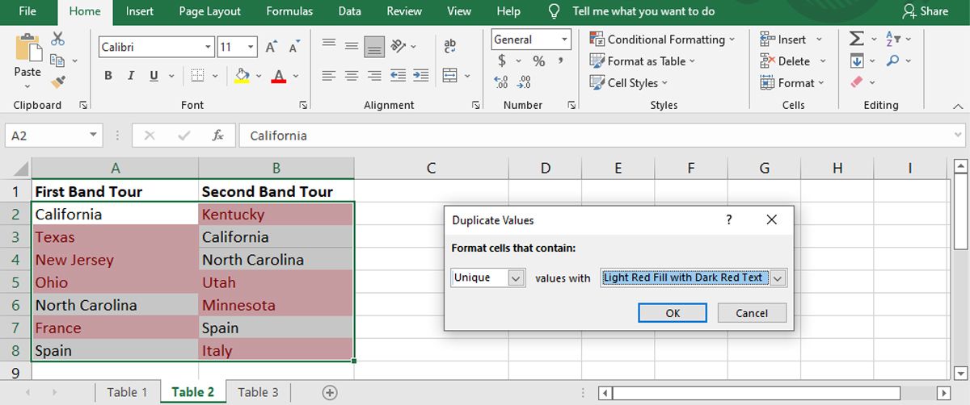Image resolution: width=970 pixels, height=405 pixels.
Task: Click Decrease Decimal icon
Action: click(x=524, y=81)
